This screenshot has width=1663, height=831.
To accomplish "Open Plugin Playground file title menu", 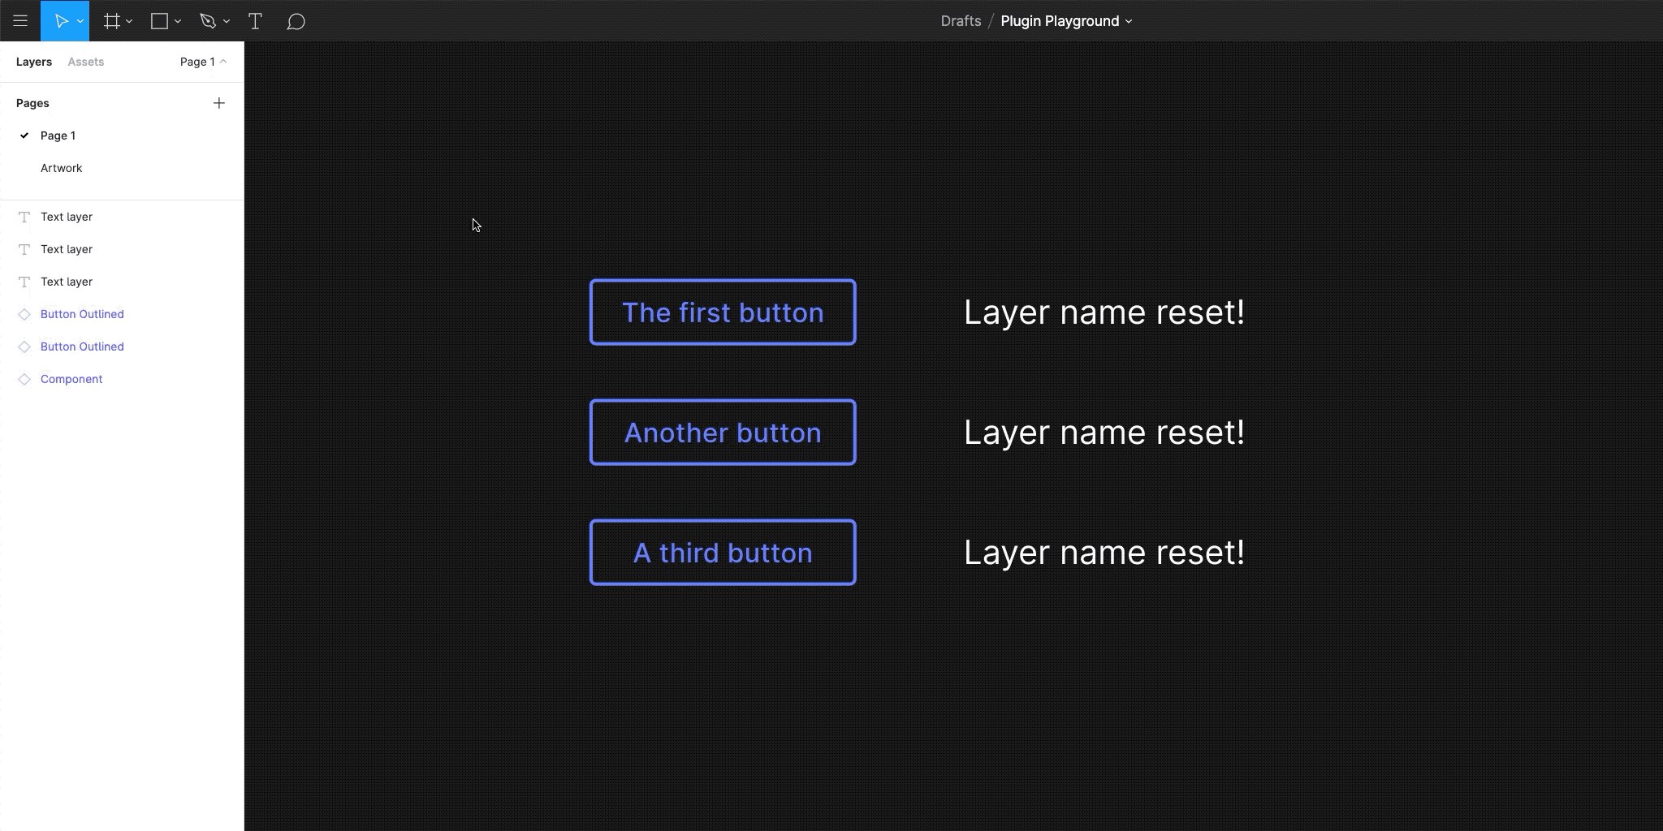I will [1066, 21].
